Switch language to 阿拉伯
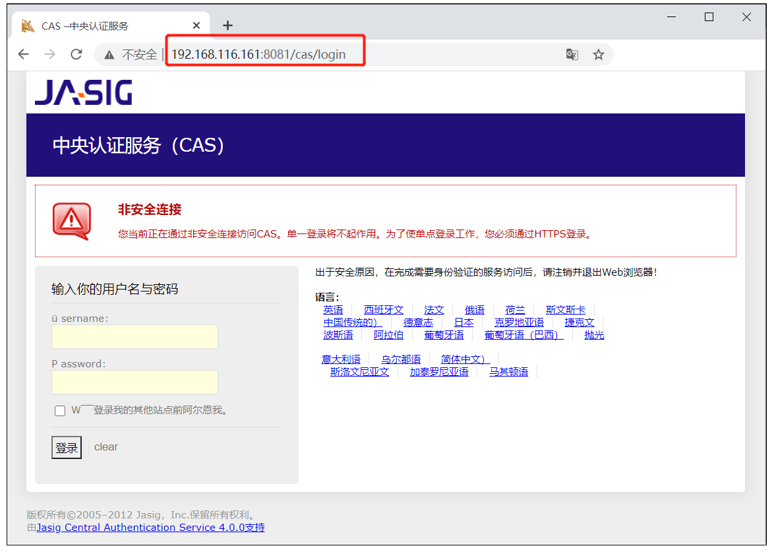 pyautogui.click(x=388, y=335)
